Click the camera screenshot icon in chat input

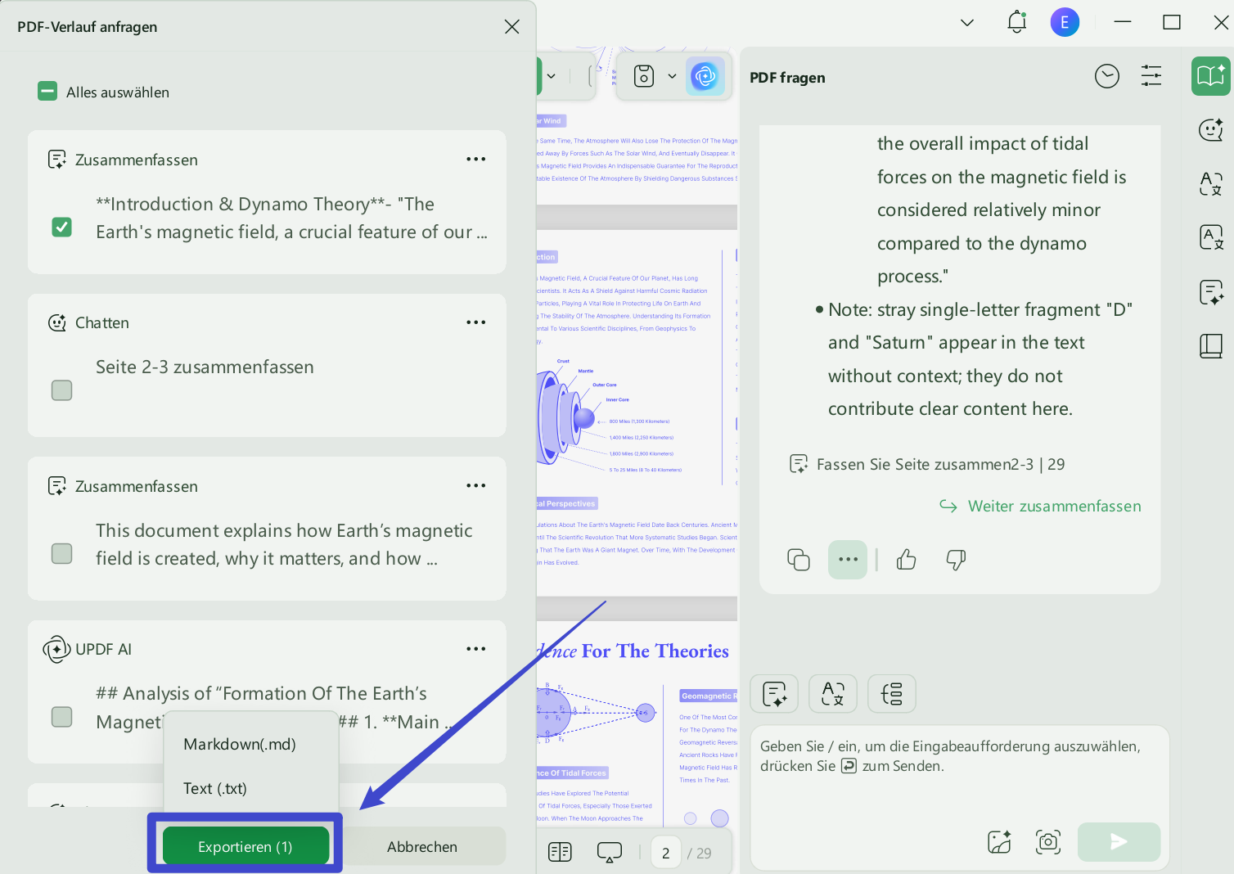point(1048,841)
